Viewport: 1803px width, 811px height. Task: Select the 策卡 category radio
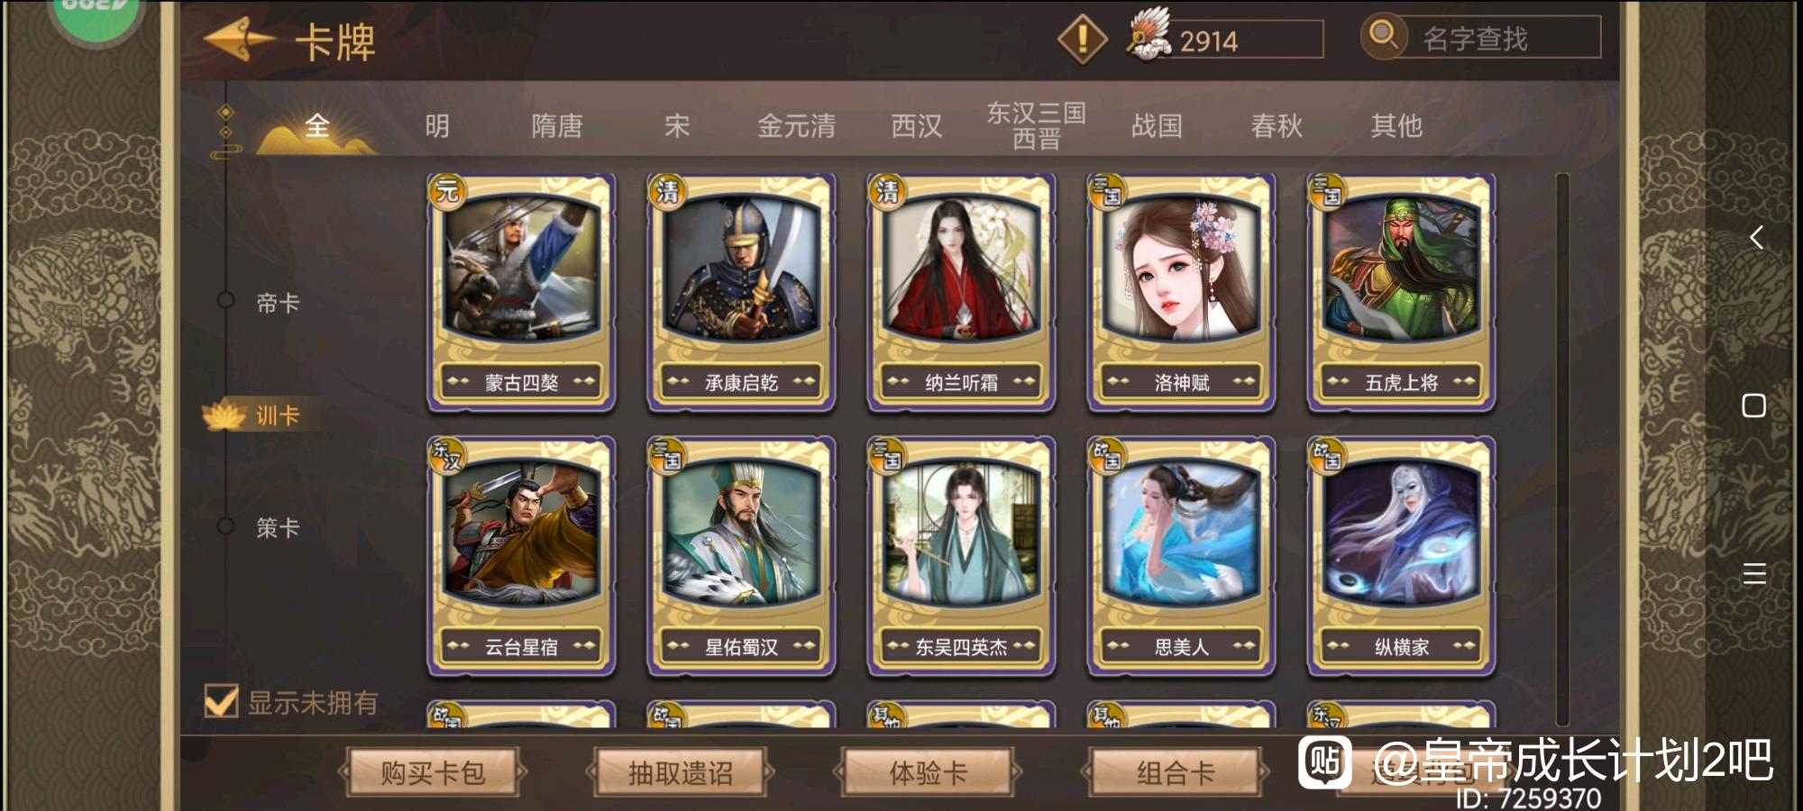226,525
